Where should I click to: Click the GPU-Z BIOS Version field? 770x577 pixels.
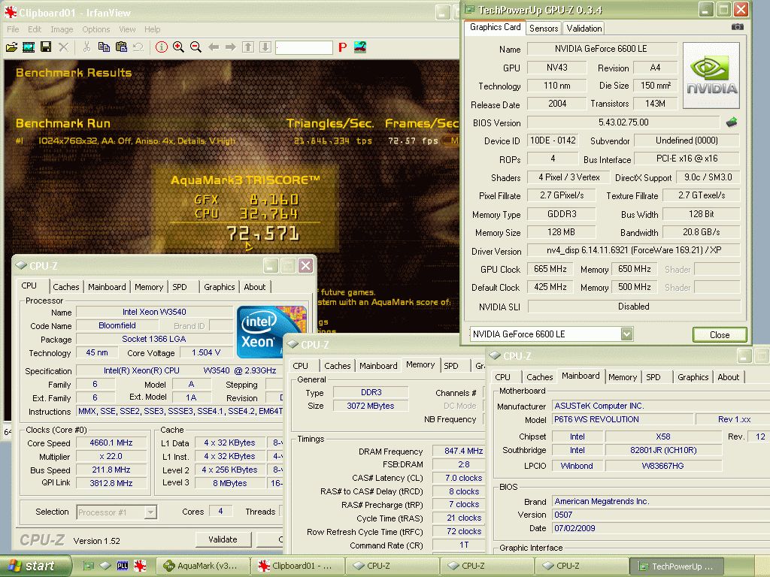coord(623,122)
